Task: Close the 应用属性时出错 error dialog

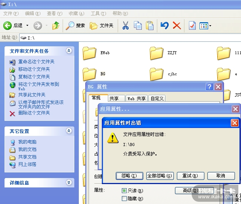Action: (235, 123)
